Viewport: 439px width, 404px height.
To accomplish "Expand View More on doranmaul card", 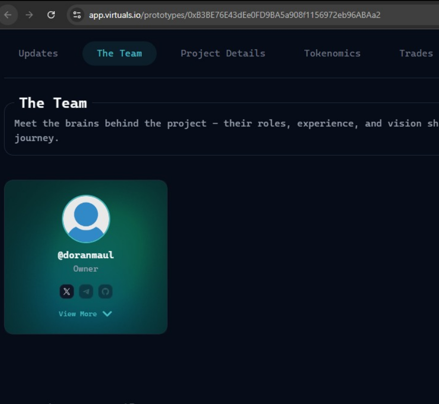I will click(86, 314).
